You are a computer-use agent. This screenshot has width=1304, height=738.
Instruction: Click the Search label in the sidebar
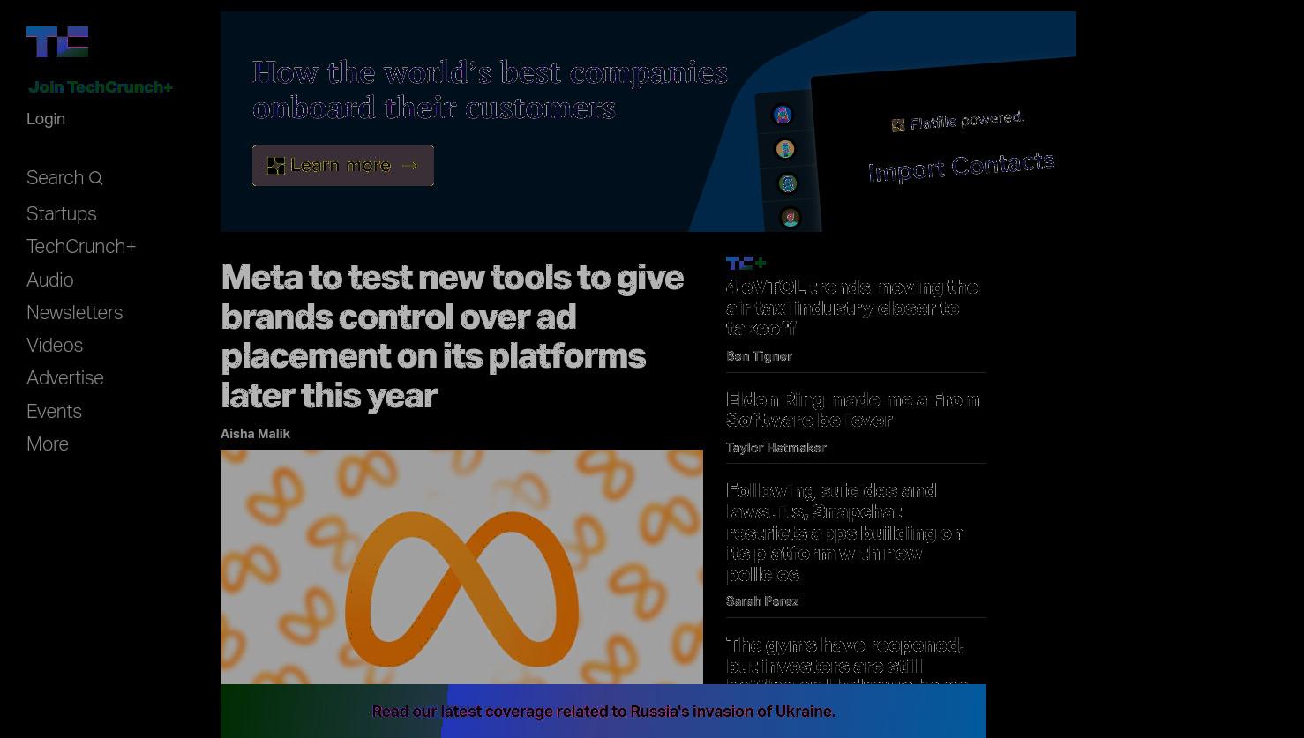[55, 178]
